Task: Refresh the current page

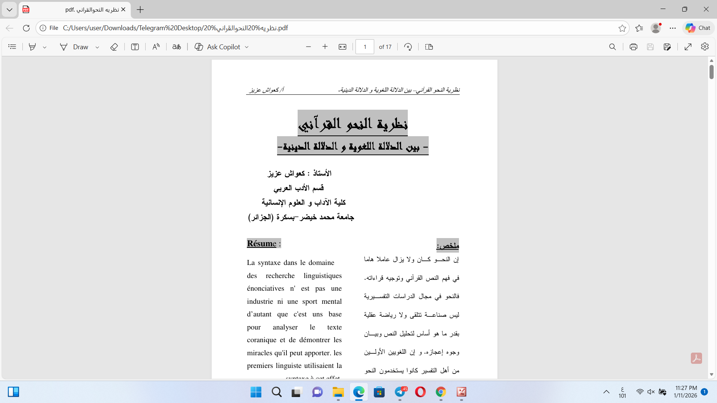Action: click(x=26, y=28)
